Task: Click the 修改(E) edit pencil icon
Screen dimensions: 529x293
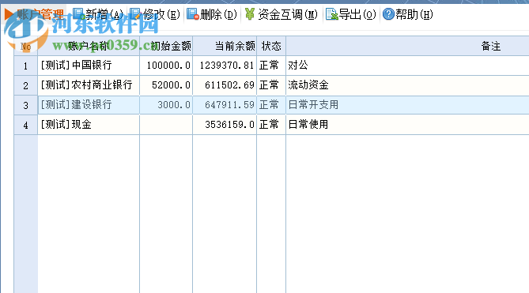Action: (135, 14)
